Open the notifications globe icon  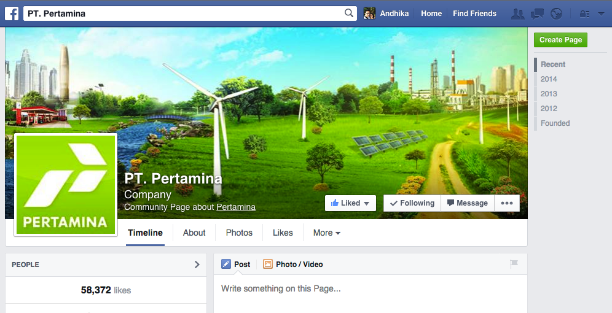tap(556, 14)
